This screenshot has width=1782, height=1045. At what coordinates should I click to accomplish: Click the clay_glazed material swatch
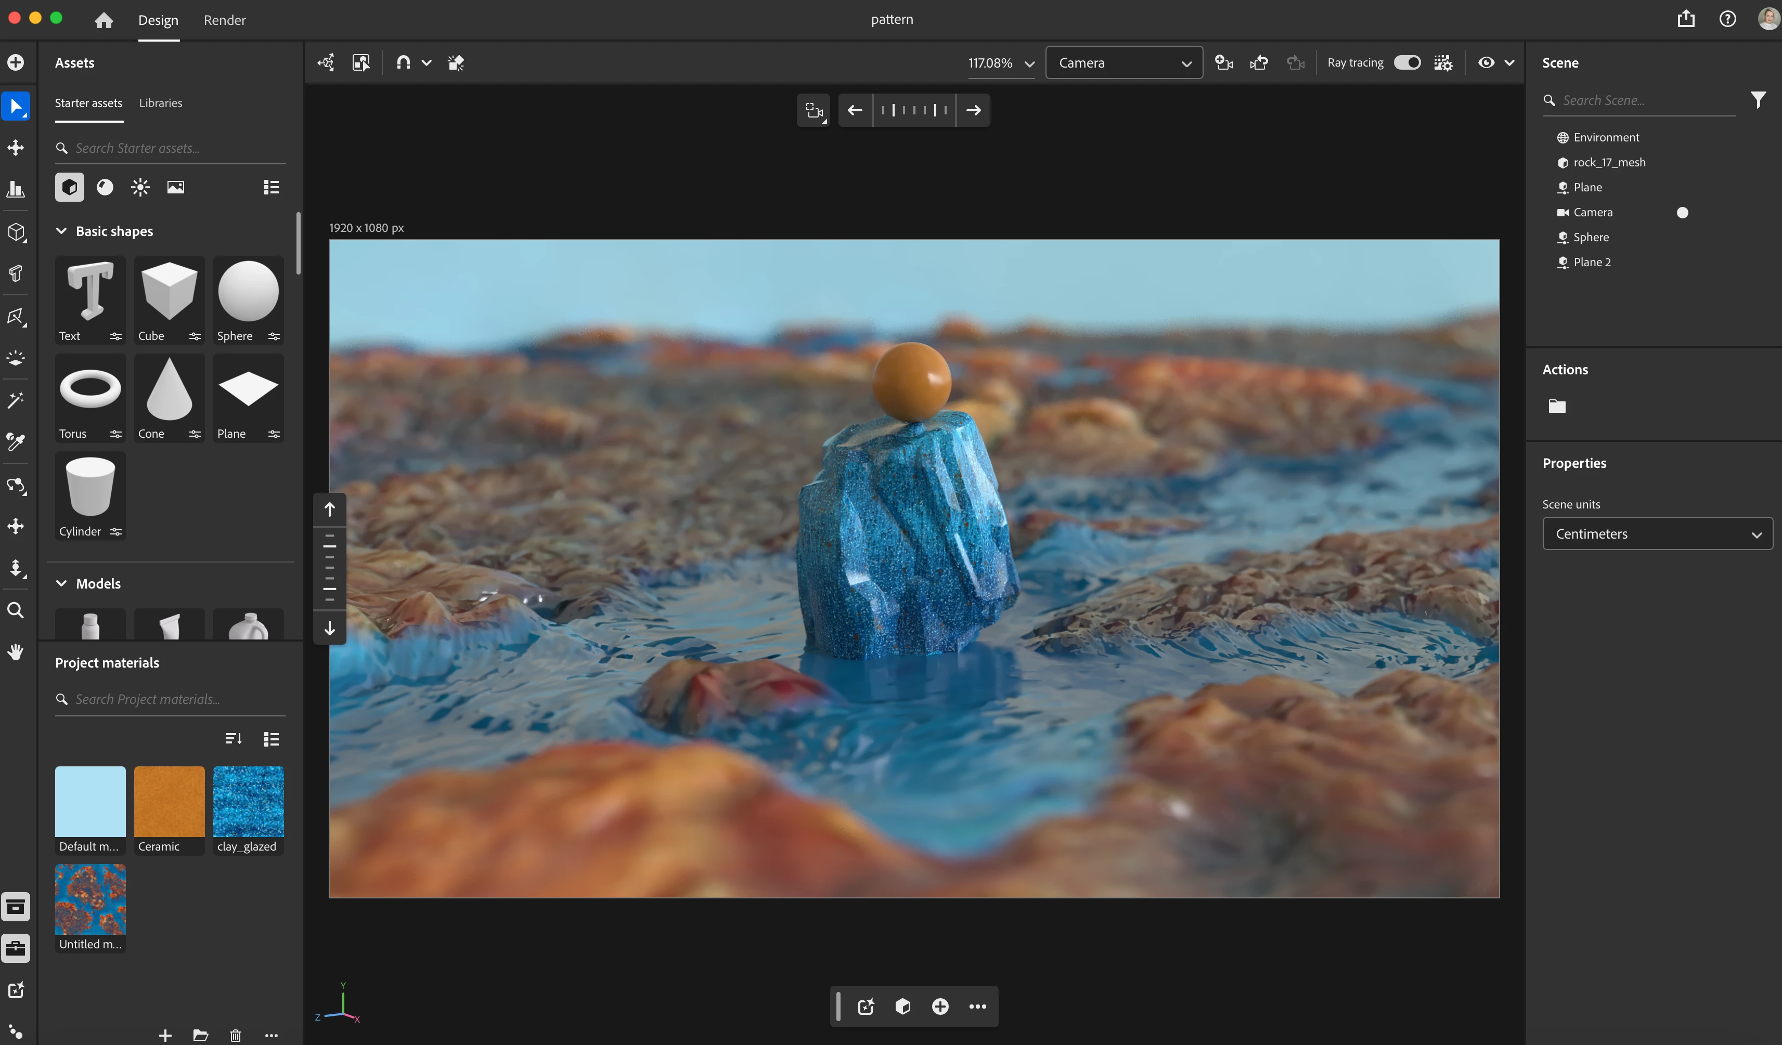248,803
